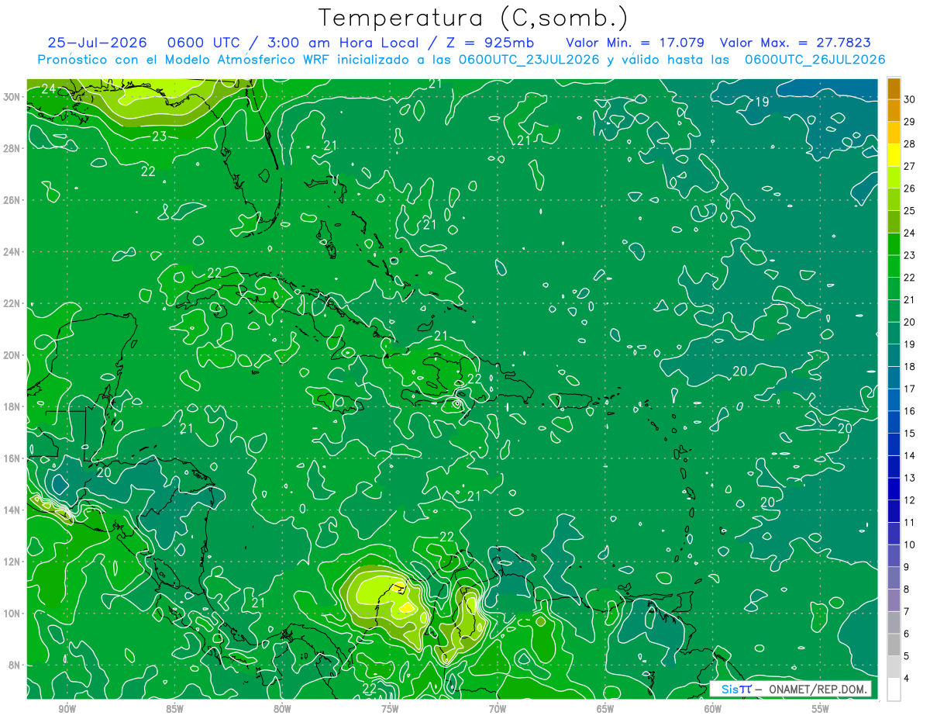930x719 pixels.
Task: Pick the green colorbar swatch between 22 and 23
Action: click(x=894, y=267)
